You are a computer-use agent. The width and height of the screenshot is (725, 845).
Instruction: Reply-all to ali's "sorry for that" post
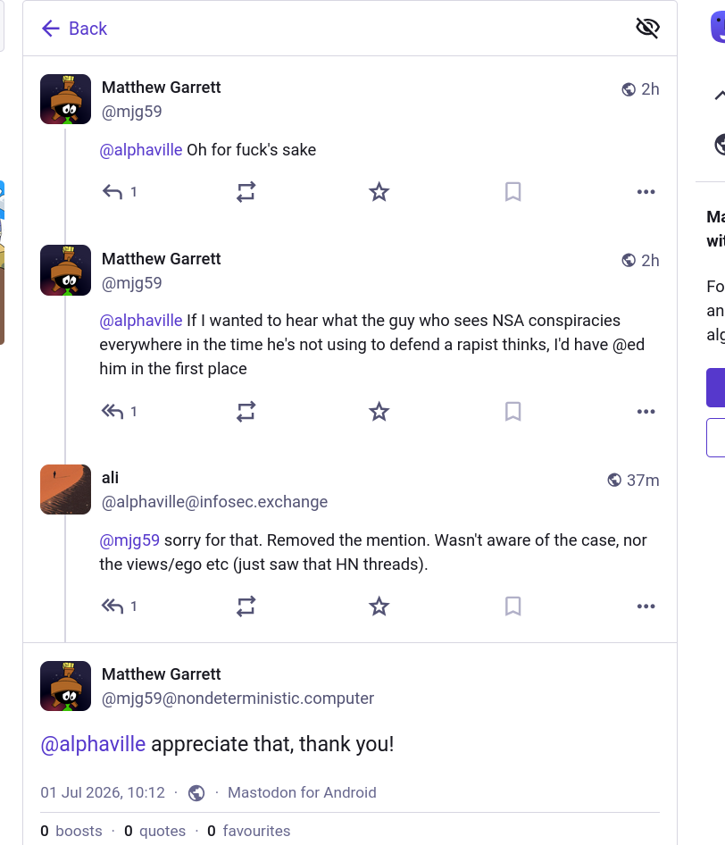119,607
